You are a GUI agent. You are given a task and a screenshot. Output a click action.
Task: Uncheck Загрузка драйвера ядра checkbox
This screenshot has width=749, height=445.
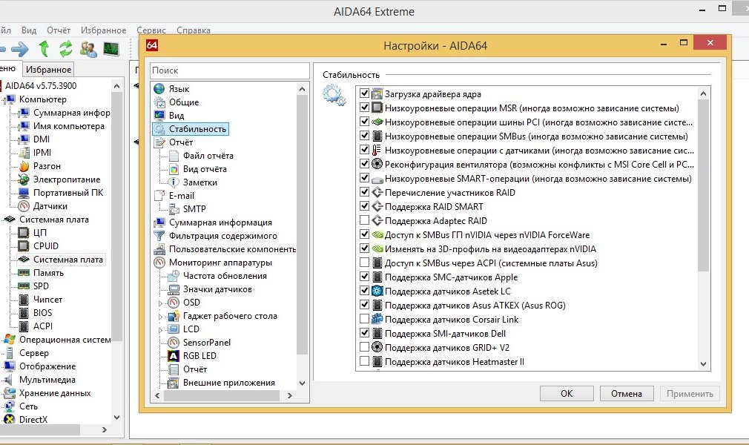pyautogui.click(x=364, y=93)
